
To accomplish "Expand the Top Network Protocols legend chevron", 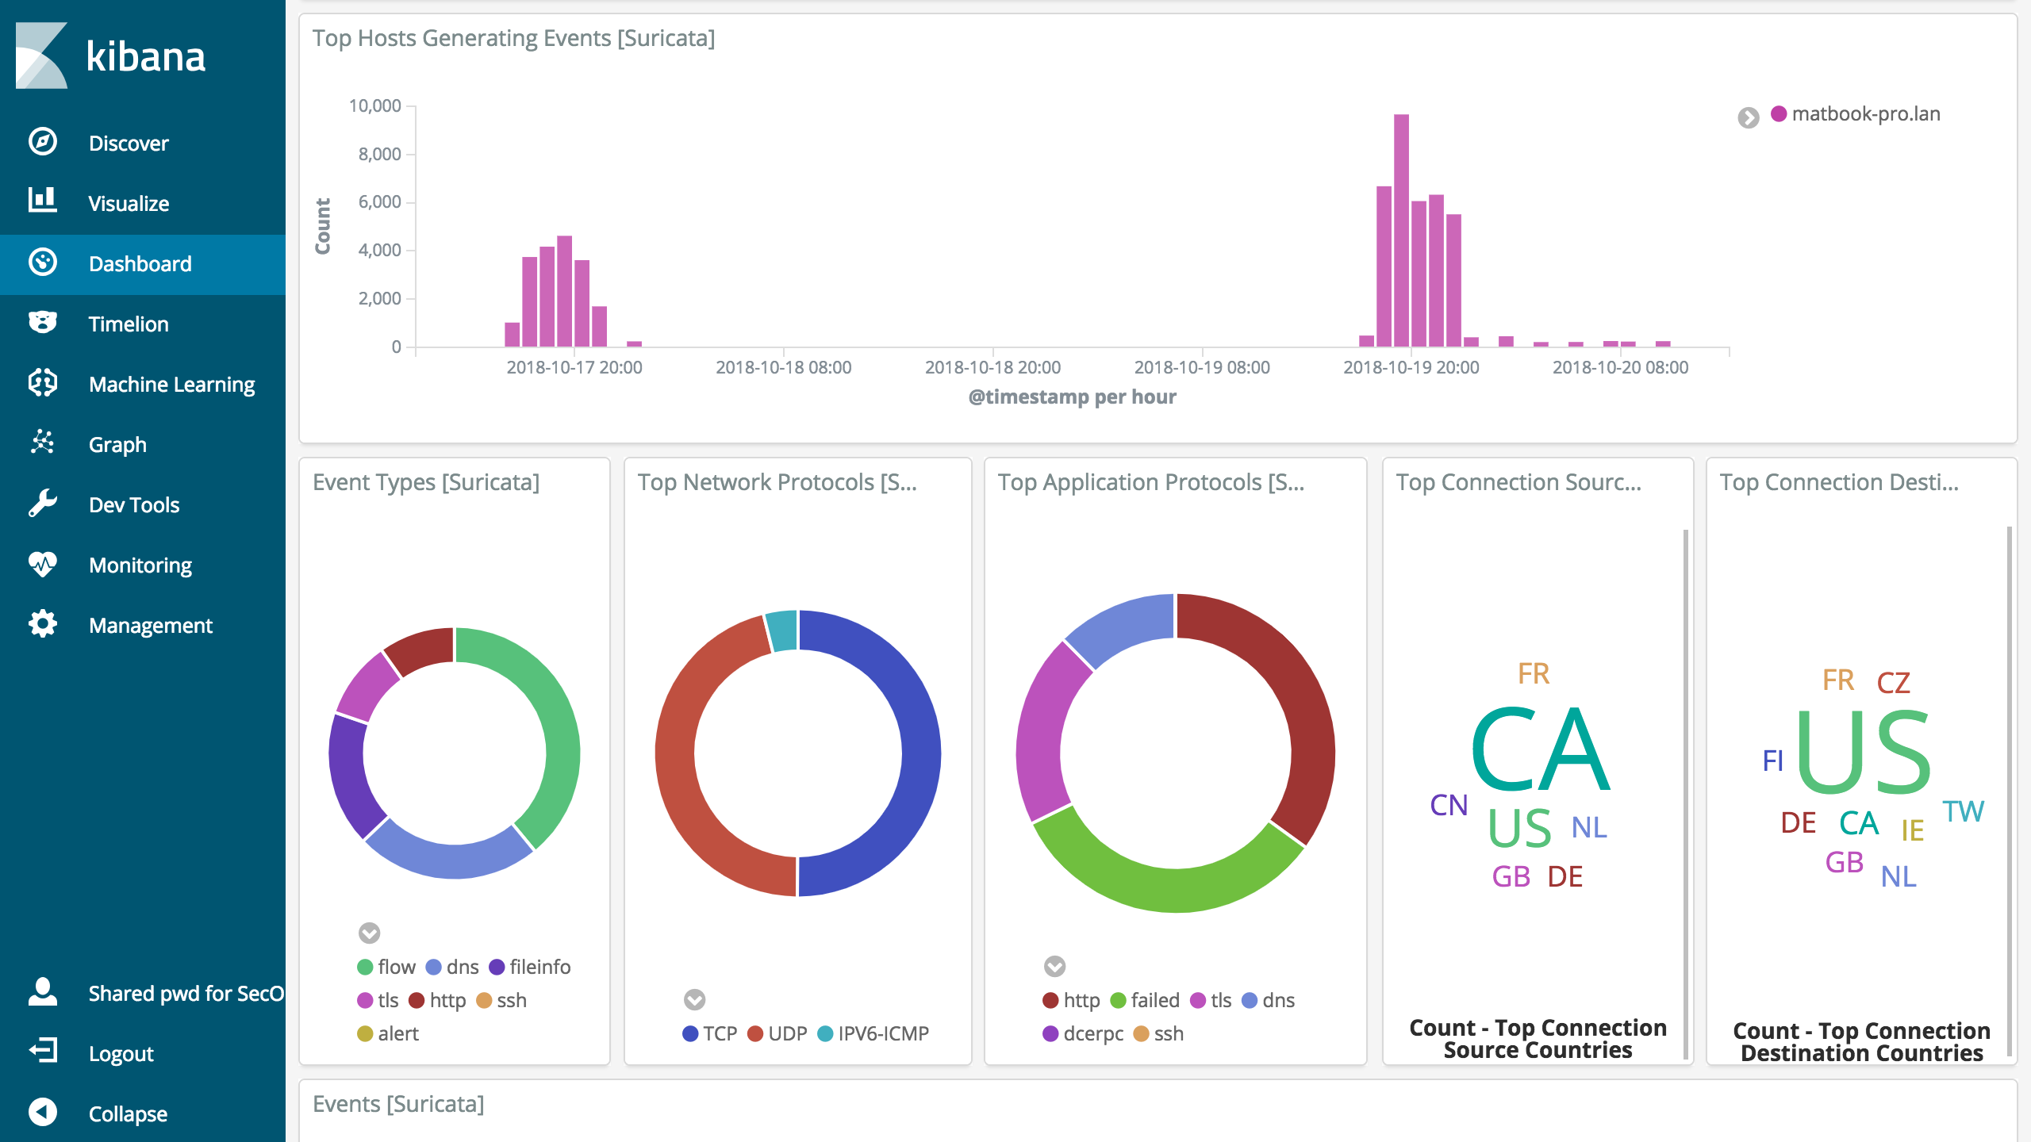I will click(x=695, y=999).
